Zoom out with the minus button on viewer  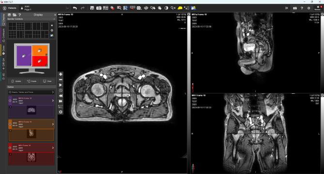pos(61,80)
